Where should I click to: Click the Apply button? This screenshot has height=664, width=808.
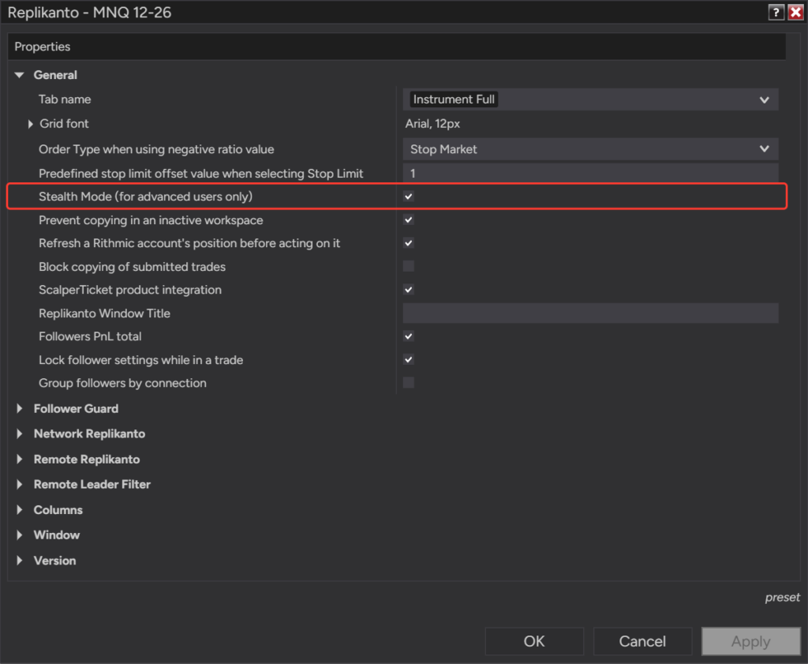pyautogui.click(x=751, y=641)
